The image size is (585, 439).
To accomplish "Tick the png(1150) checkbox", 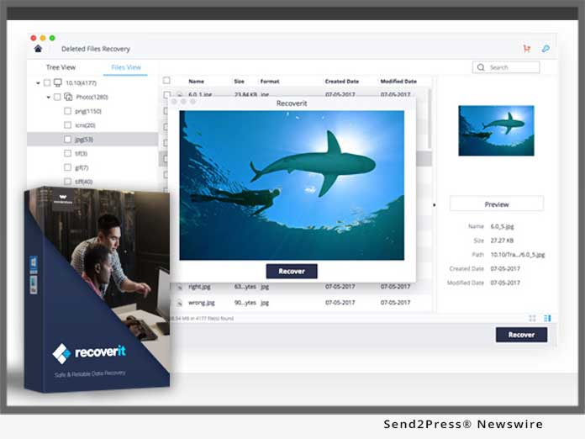I will [68, 111].
